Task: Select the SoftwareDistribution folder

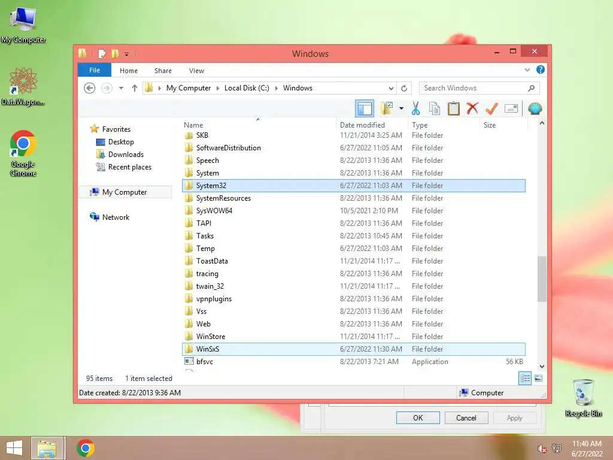Action: [x=354, y=148]
